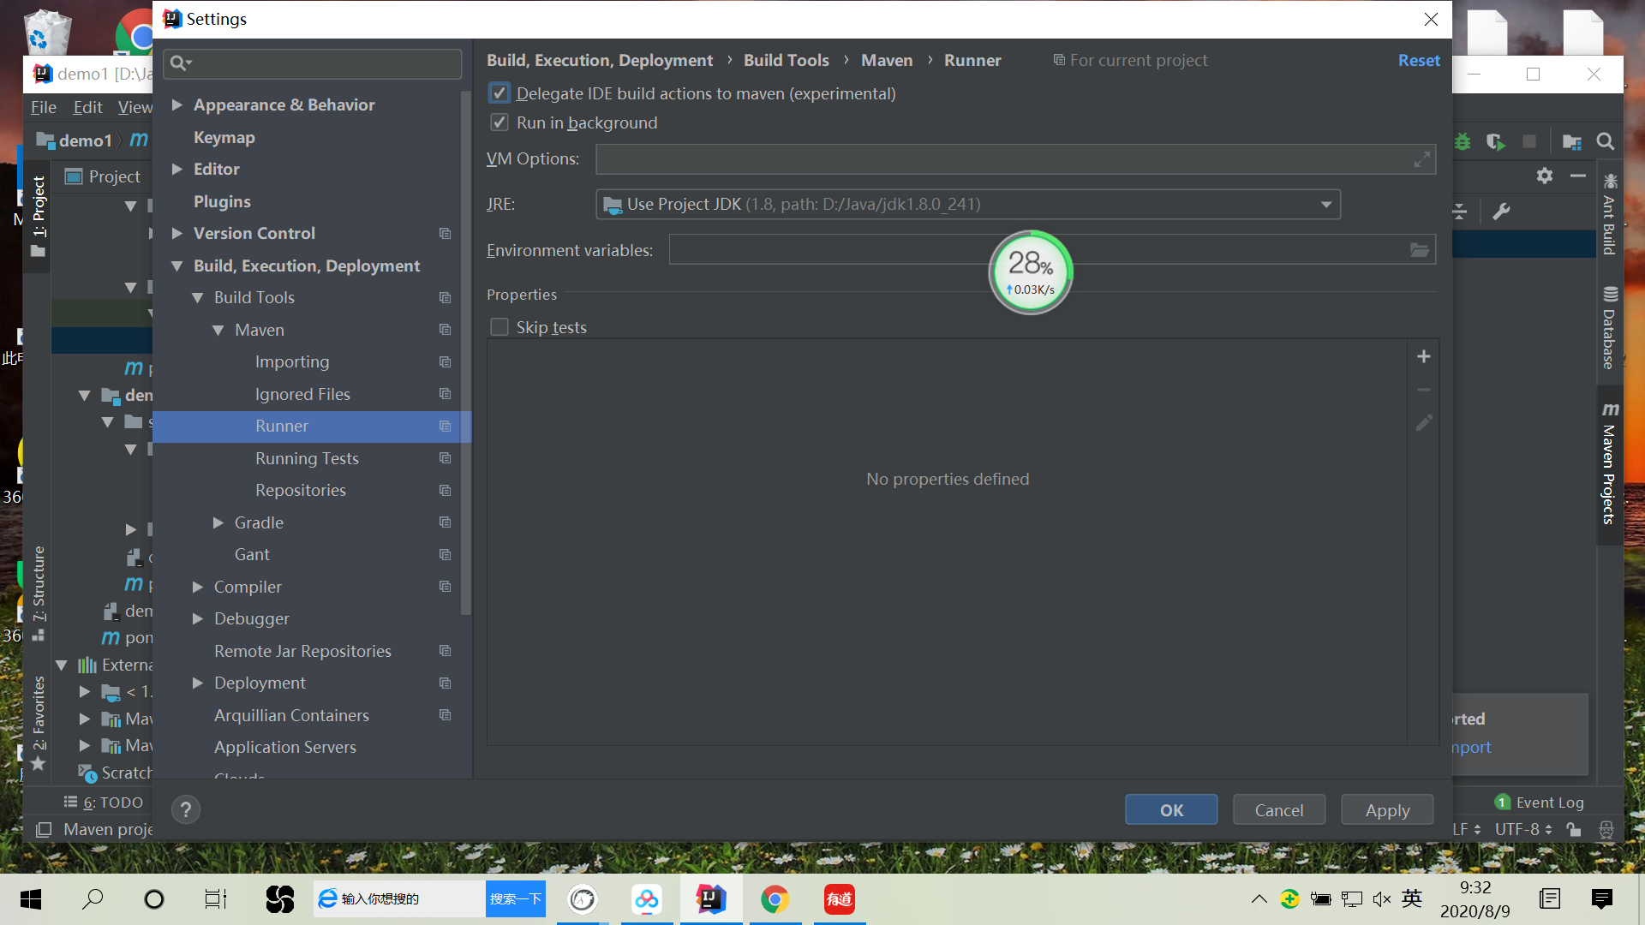
Task: Toggle Run in background checkbox
Action: 499,122
